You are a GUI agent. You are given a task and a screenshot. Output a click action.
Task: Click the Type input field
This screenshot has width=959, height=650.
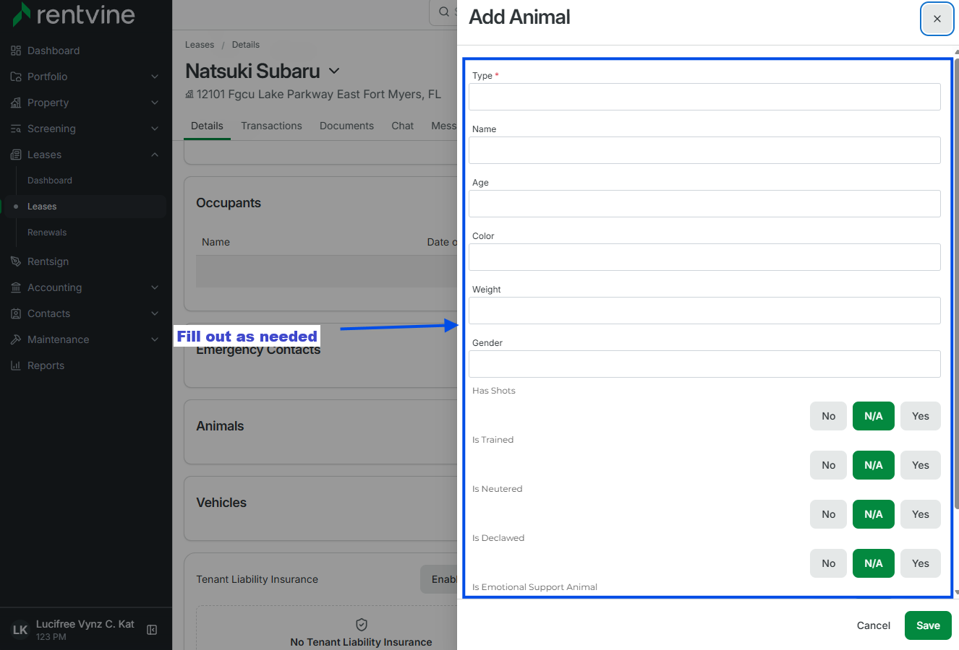[704, 97]
